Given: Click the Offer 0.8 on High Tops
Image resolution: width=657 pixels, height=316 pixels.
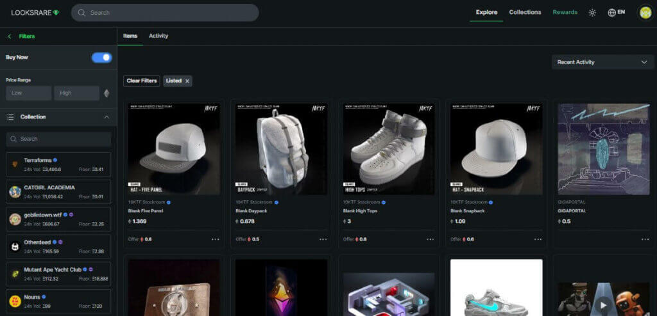Looking at the screenshot, I should click(x=355, y=239).
